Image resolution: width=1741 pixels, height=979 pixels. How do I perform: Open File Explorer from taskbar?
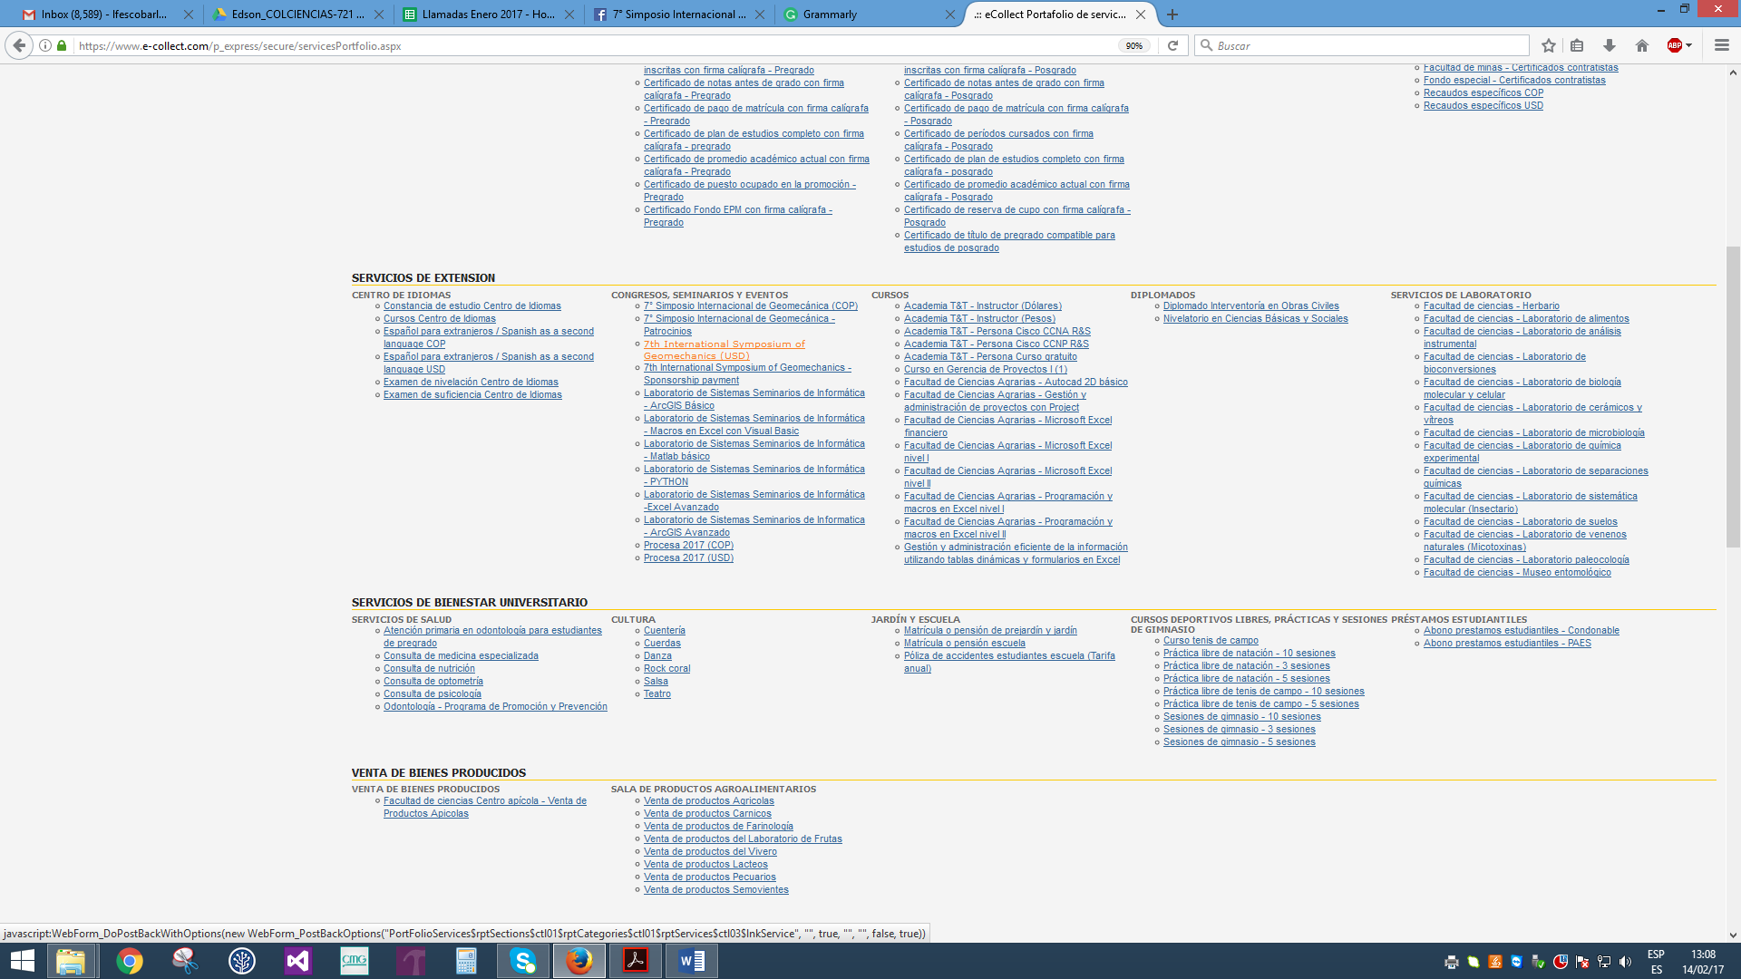(x=71, y=961)
